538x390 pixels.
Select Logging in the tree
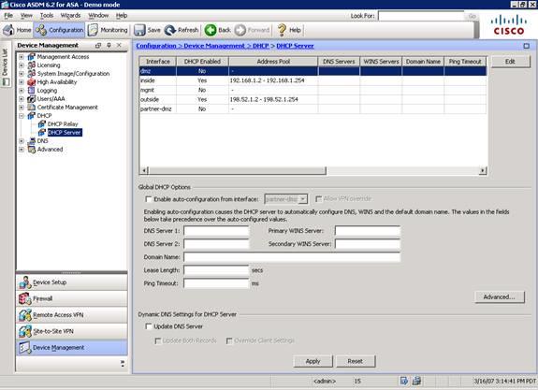[47, 91]
